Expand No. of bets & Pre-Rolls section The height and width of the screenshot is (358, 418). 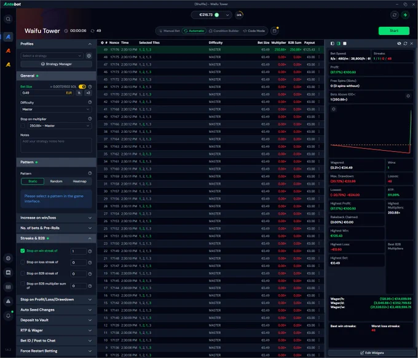57,228
